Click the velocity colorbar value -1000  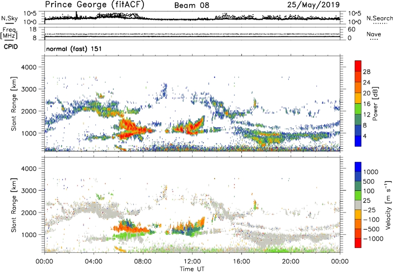tap(373, 239)
